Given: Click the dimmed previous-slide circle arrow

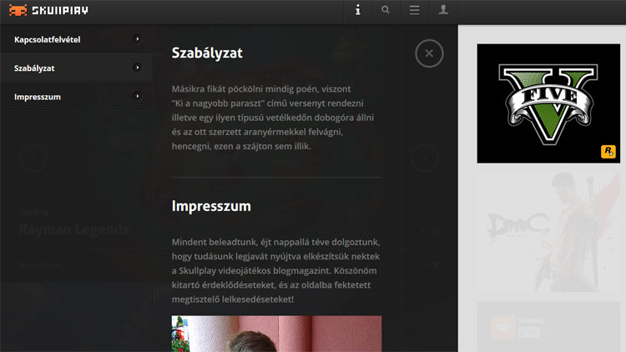Looking at the screenshot, I should pyautogui.click(x=33, y=158).
